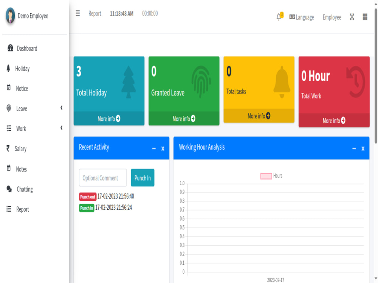Open the Language dropdown
This screenshot has height=283, width=378.
click(x=302, y=17)
